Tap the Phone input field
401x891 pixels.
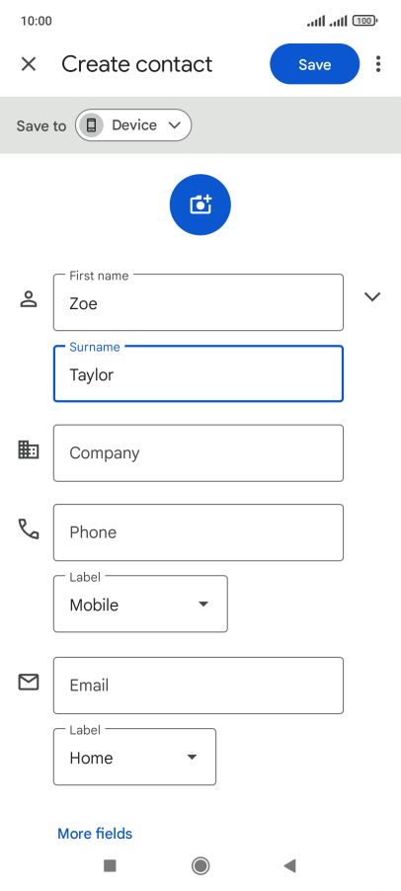tap(199, 532)
